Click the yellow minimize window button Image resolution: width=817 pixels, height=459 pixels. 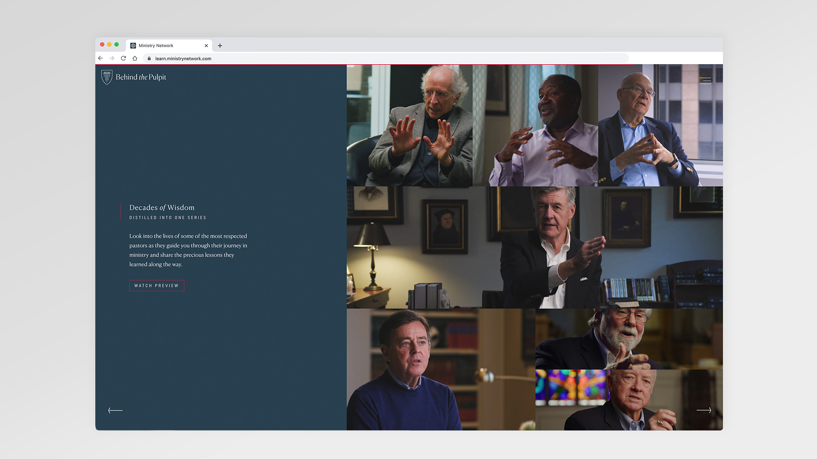coord(109,45)
